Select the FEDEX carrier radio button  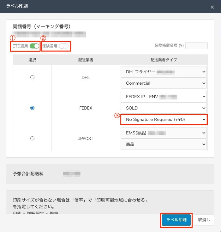(32, 108)
